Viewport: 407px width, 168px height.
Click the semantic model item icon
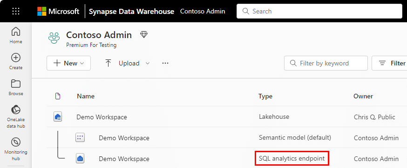pos(80,137)
